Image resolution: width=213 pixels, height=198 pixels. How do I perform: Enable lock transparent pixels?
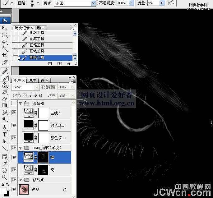[25, 95]
